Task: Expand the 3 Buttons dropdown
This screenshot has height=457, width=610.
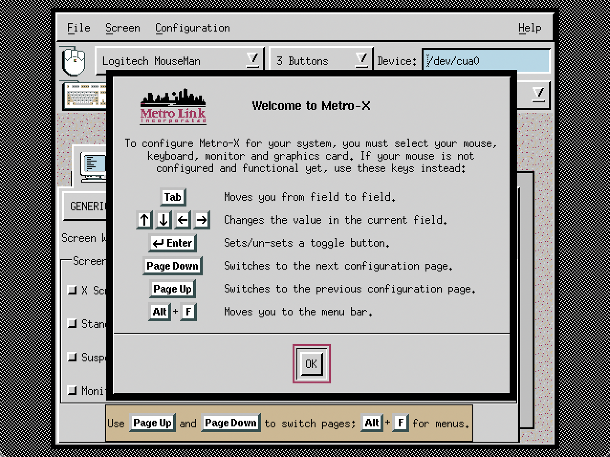Action: (362, 60)
